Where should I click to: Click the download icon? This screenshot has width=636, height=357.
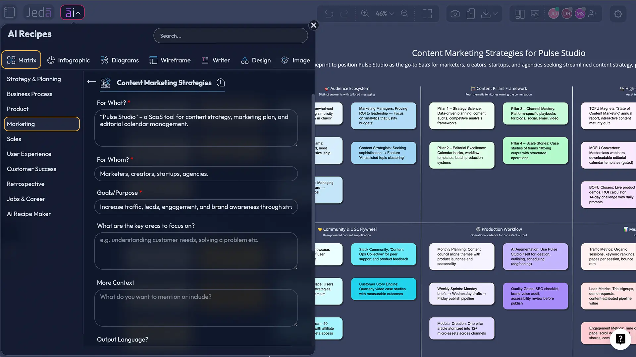[x=485, y=14]
